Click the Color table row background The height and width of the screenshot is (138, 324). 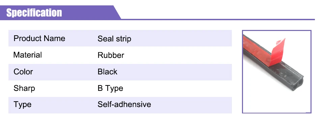pos(120,72)
